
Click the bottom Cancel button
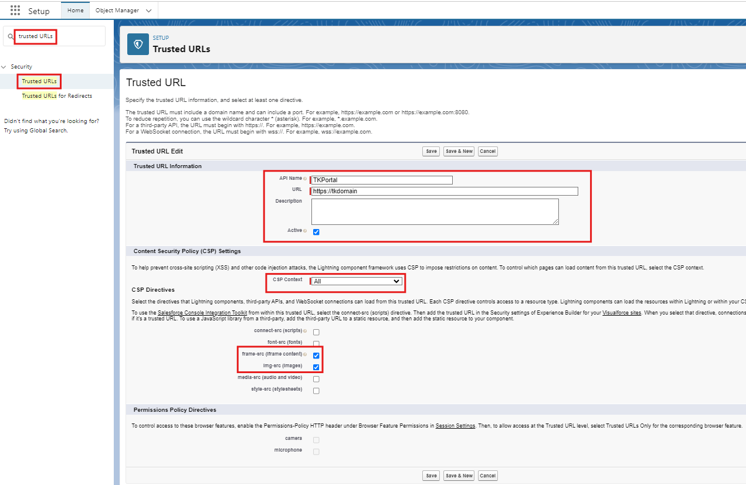(487, 476)
